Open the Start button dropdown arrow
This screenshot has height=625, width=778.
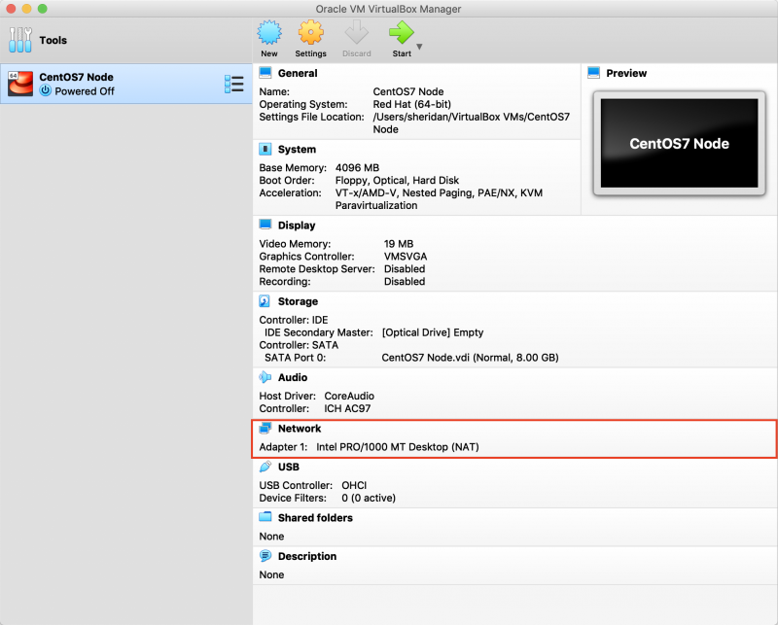click(x=419, y=47)
